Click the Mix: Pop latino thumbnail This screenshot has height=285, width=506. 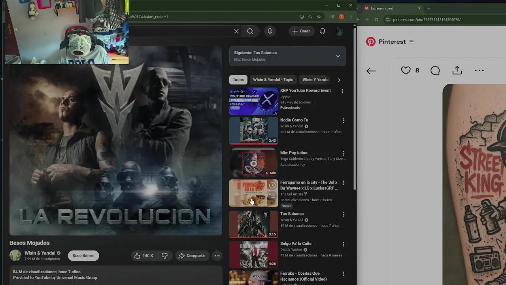point(253,162)
